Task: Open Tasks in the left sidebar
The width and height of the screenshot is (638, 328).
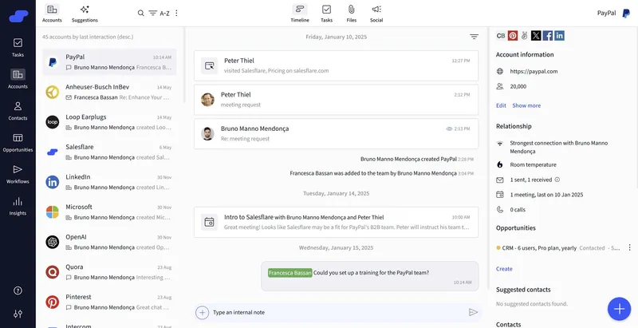Action: 18,47
